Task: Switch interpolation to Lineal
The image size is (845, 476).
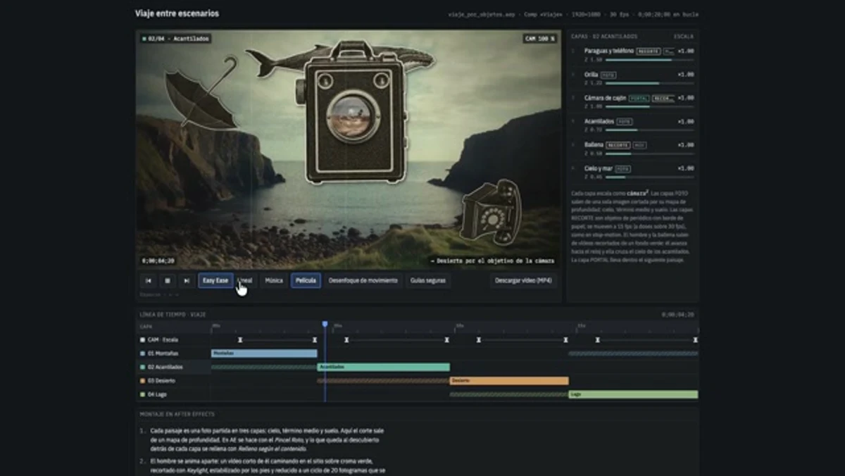Action: click(x=245, y=280)
